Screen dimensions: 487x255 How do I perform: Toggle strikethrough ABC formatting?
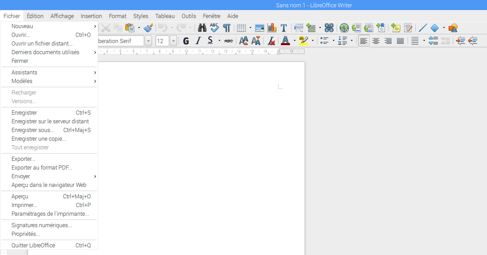click(x=229, y=41)
